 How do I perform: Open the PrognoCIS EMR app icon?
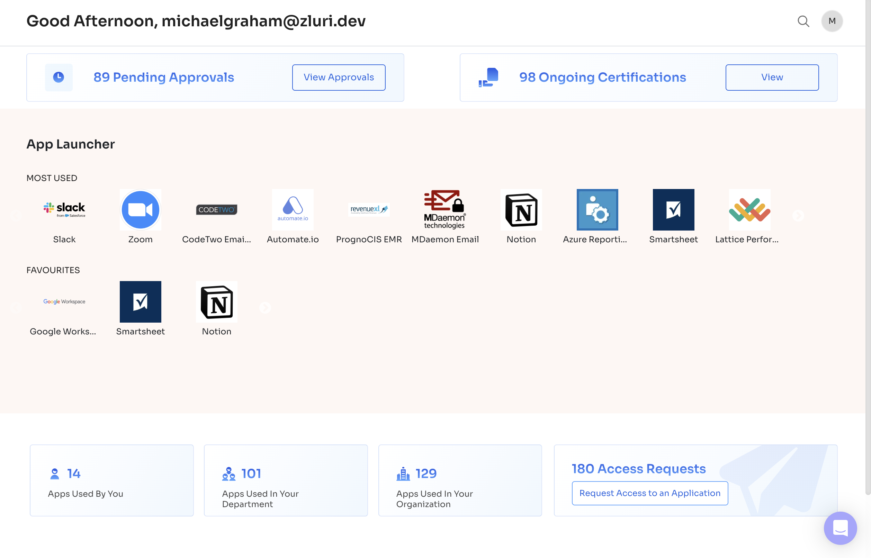point(369,210)
